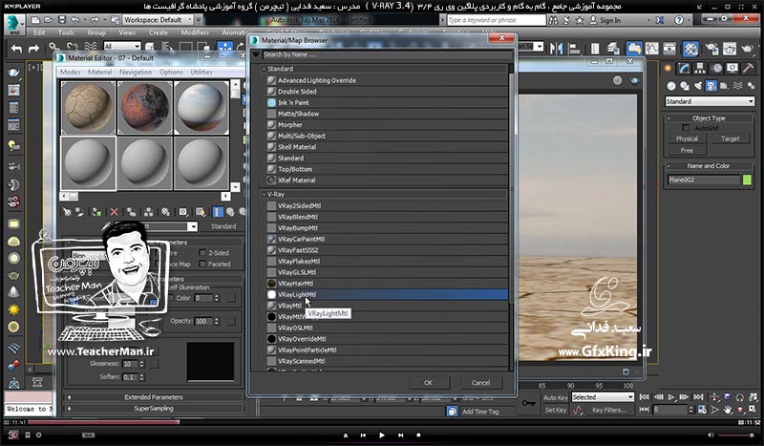Switch to the Hierarchy command panel tab
This screenshot has height=446, width=764.
(700, 68)
